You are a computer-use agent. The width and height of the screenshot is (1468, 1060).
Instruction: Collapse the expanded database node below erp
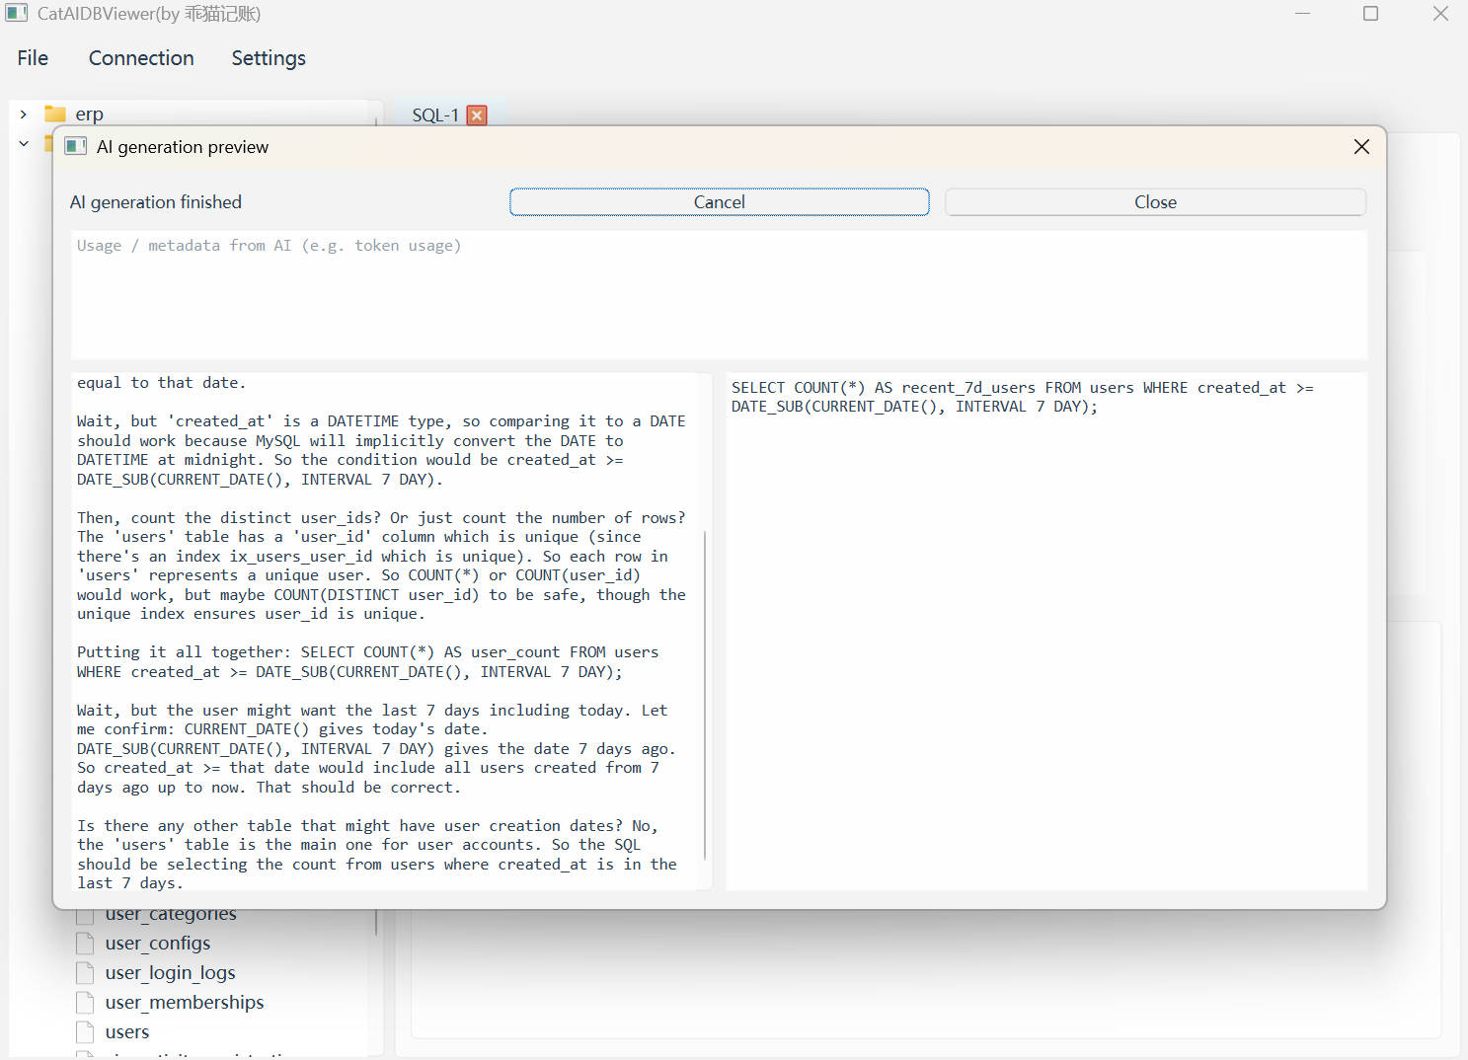24,143
